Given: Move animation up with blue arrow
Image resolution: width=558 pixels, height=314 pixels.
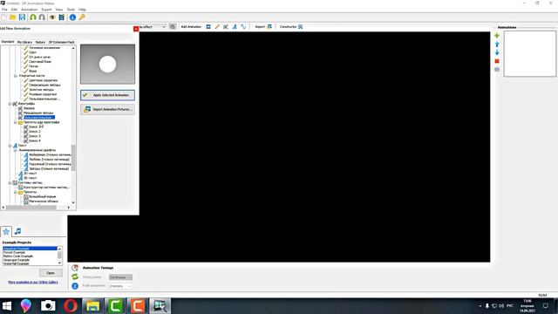Looking at the screenshot, I should pyautogui.click(x=497, y=44).
